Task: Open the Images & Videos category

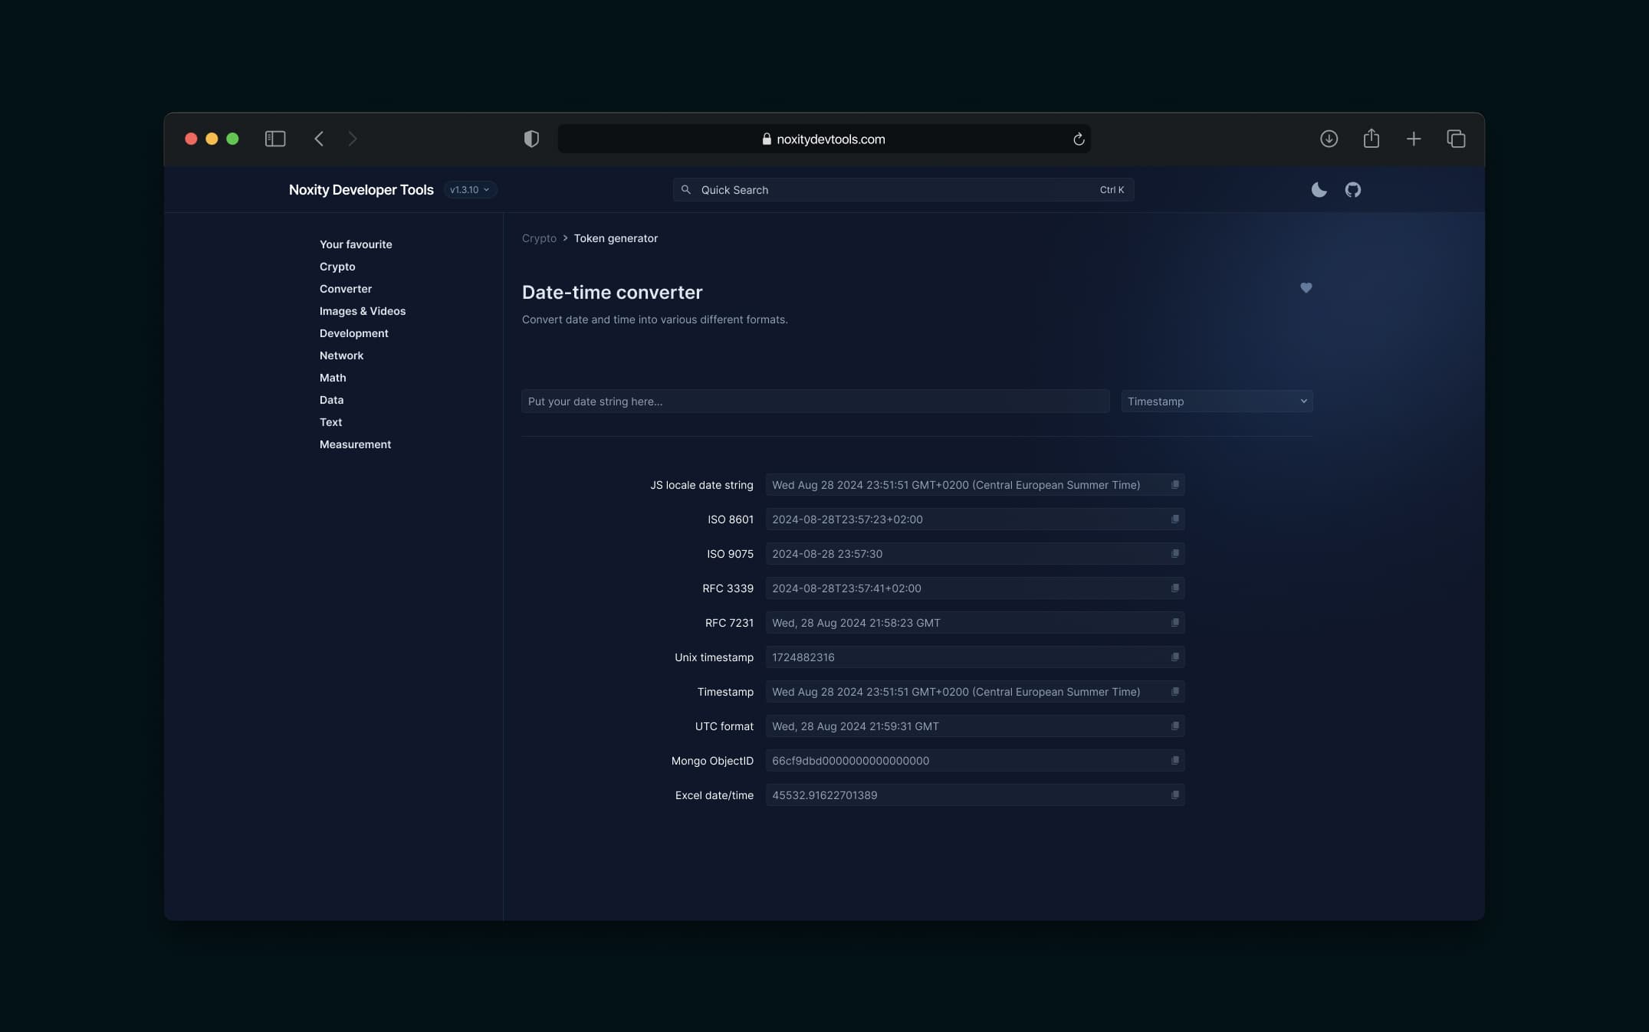Action: point(363,311)
